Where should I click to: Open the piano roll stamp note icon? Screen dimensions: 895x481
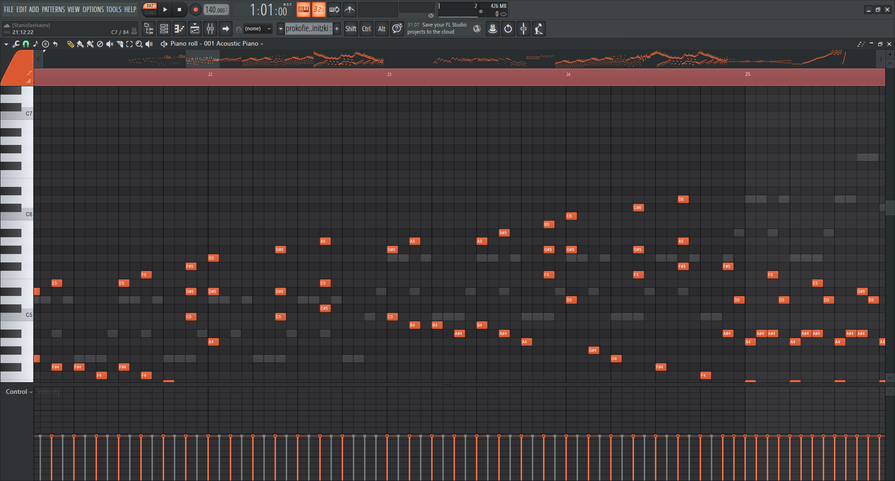35,44
